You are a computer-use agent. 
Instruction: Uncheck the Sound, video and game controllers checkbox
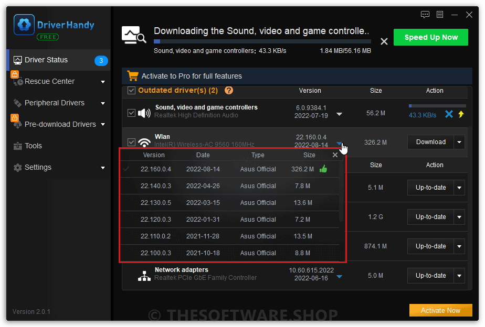(131, 113)
